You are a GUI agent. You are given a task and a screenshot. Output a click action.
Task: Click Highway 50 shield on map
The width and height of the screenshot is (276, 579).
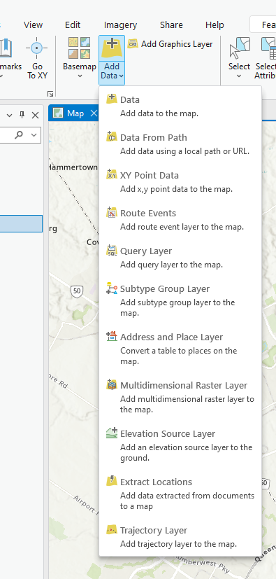[x=76, y=291]
